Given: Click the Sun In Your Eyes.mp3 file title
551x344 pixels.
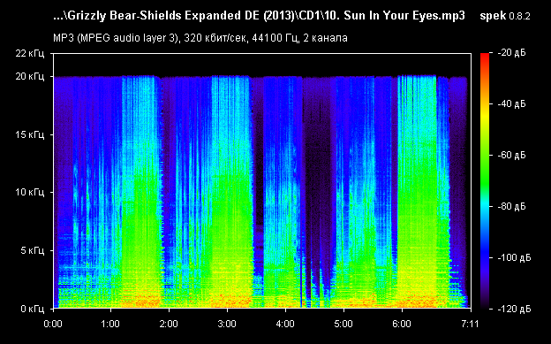Looking at the screenshot, I should 259,16.
